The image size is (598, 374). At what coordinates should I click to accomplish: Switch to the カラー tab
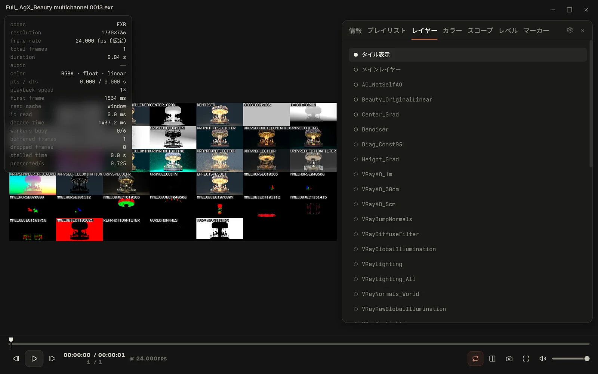[x=452, y=31]
